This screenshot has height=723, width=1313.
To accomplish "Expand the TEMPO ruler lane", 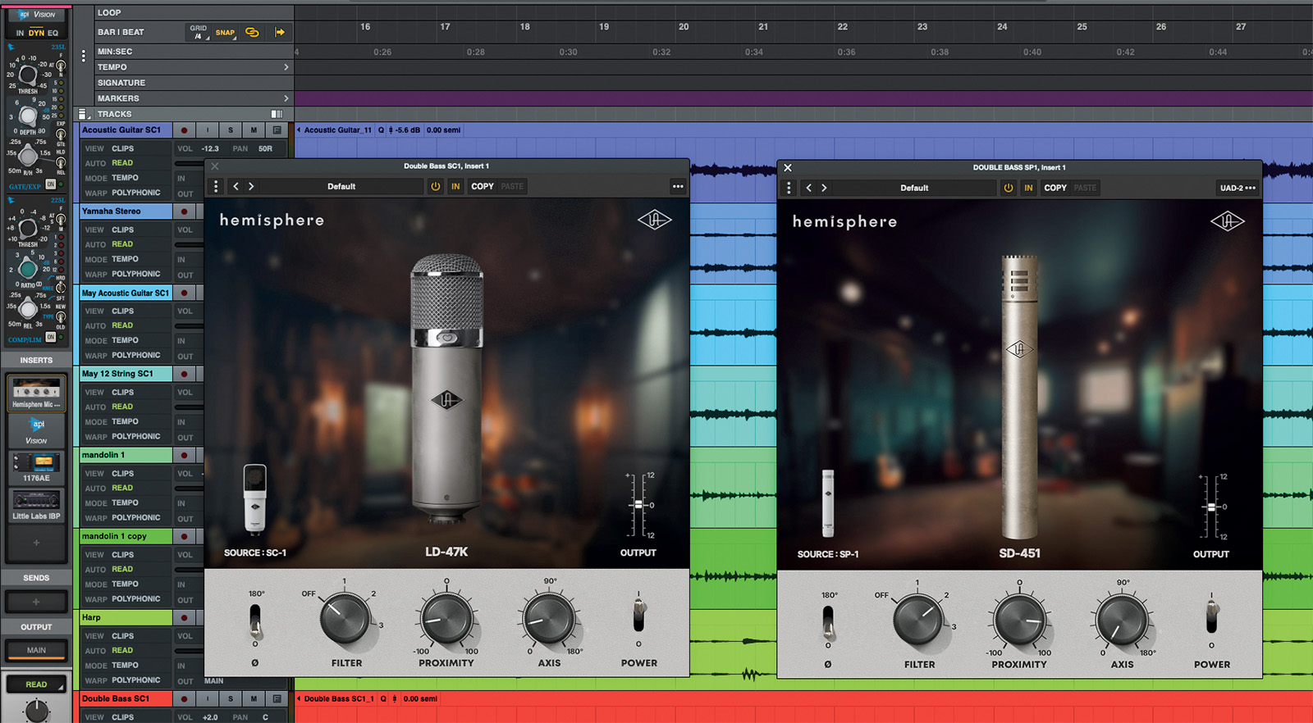I will click(286, 67).
